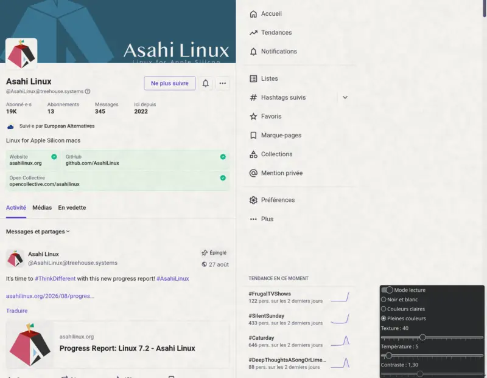Screen dimensions: 487x378
Task: Click the Asahi Linux author name on post
Action: click(43, 254)
